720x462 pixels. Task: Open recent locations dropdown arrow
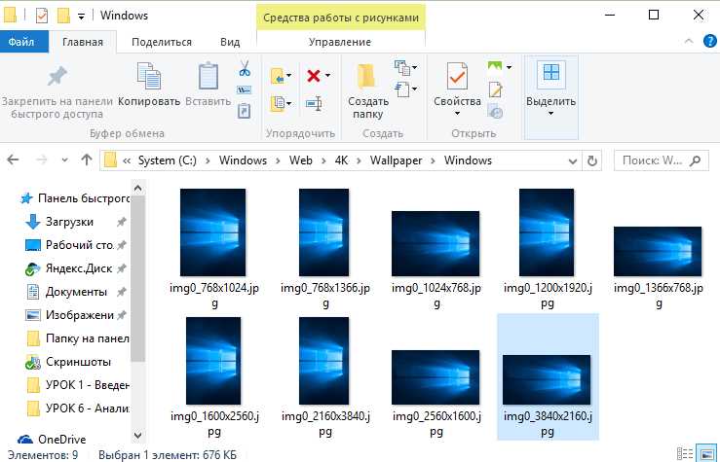[64, 160]
